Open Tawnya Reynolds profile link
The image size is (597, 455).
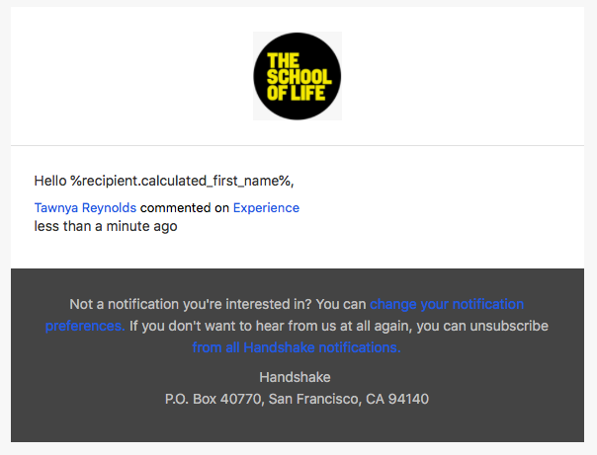click(x=85, y=208)
